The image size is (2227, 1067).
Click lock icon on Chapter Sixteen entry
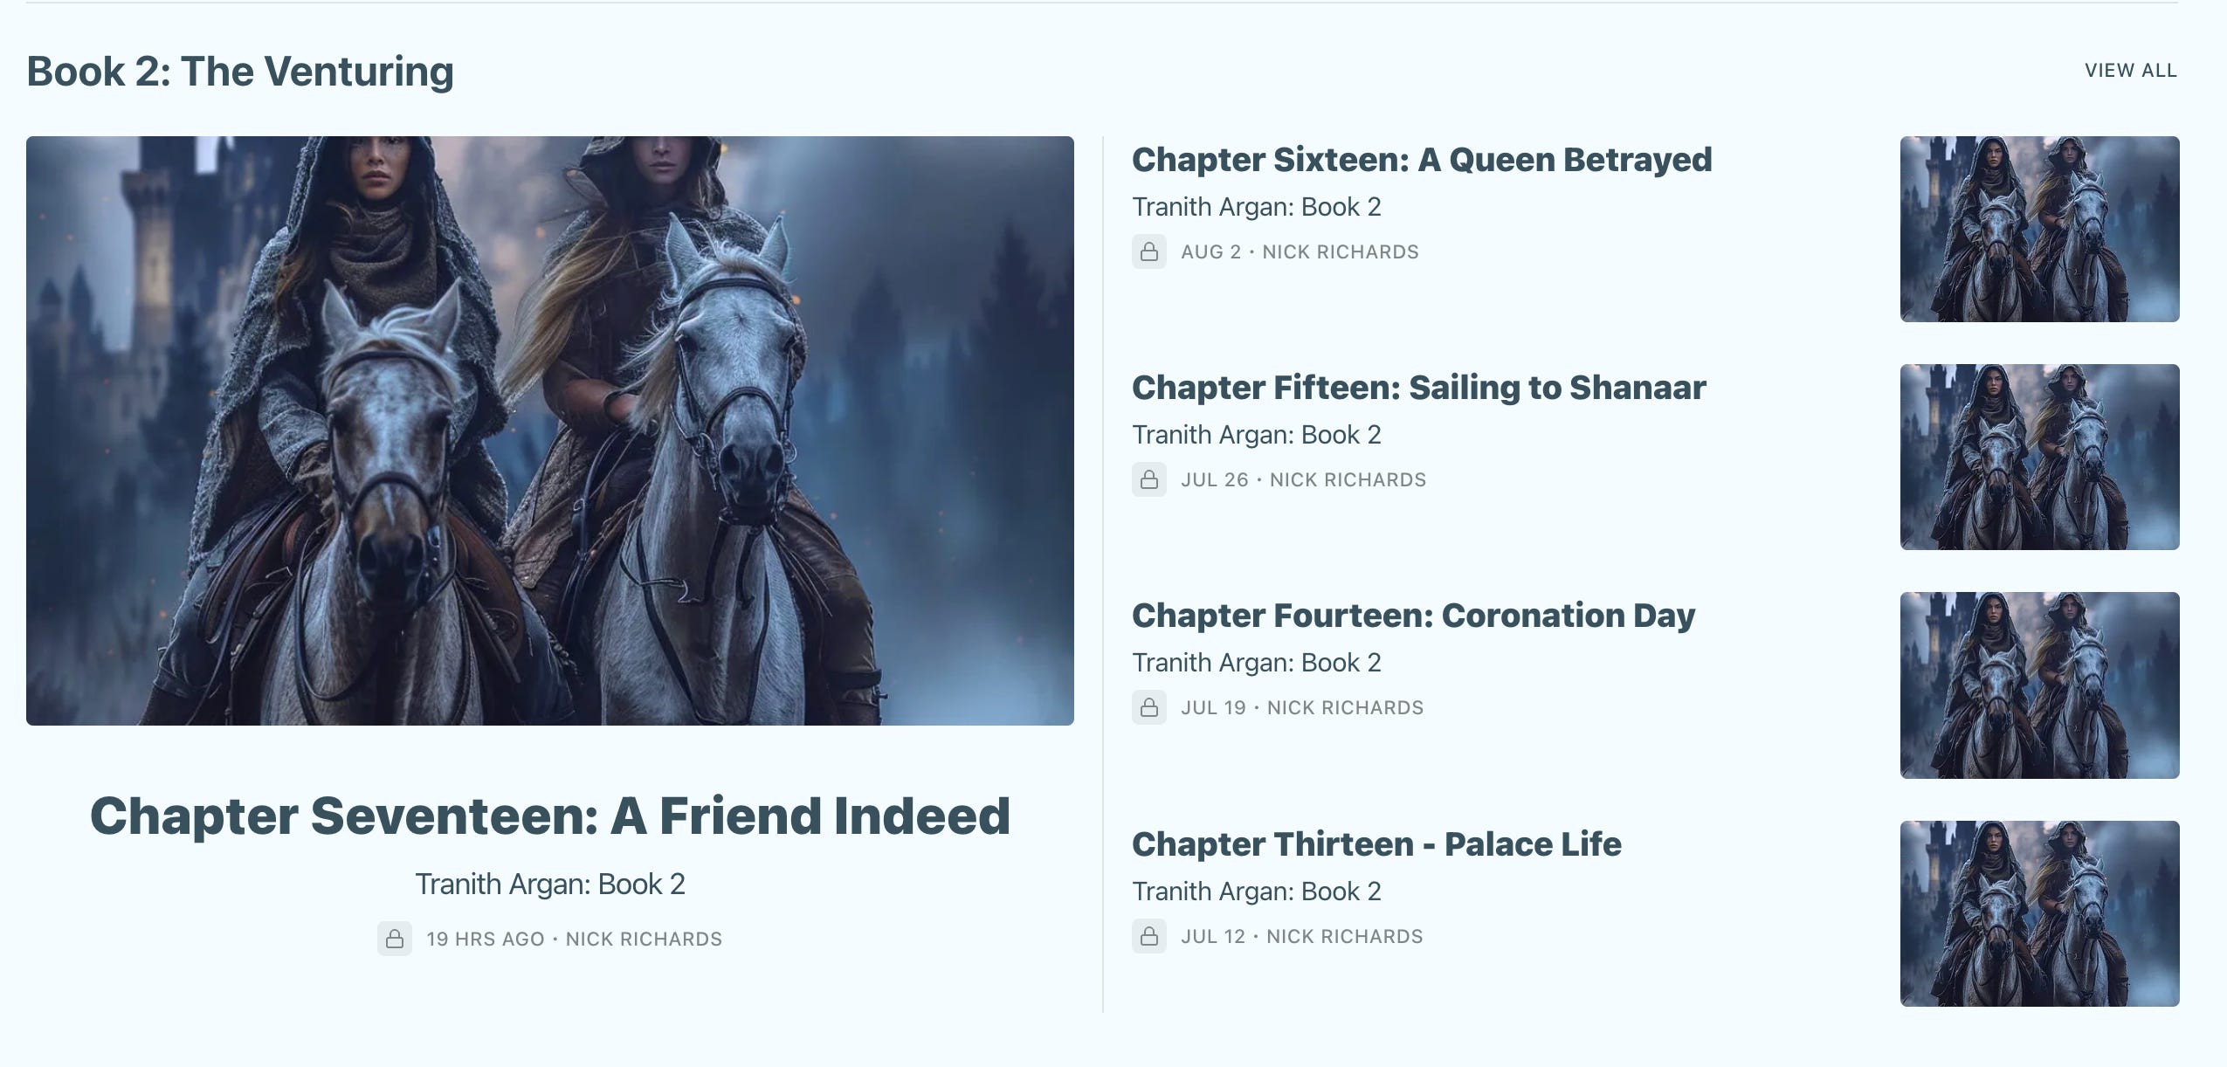(1149, 251)
